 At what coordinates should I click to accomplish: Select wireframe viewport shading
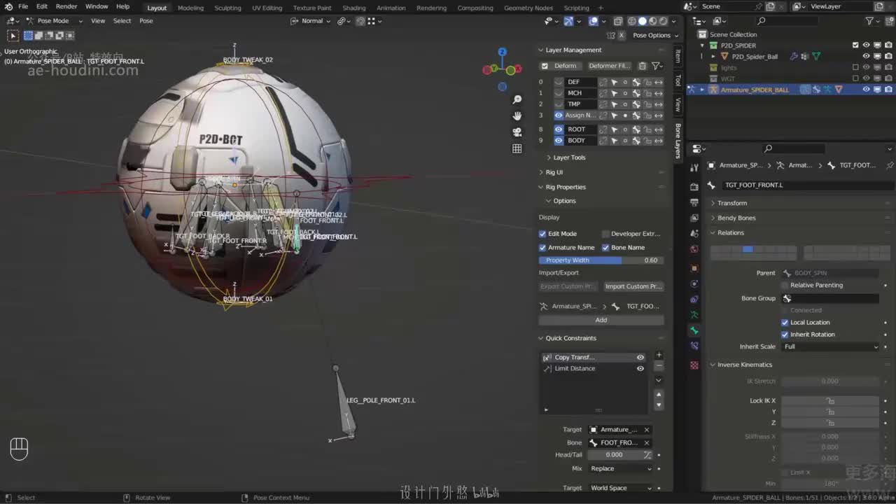[632, 21]
